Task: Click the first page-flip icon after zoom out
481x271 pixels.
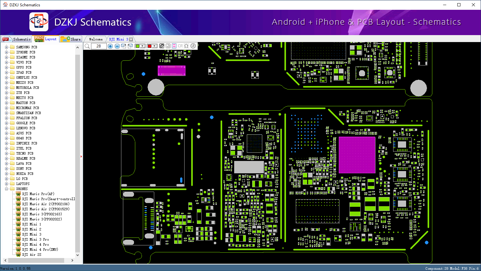Action: [x=124, y=46]
